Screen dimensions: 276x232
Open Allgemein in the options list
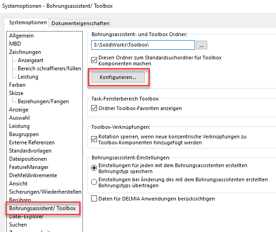coord(21,36)
